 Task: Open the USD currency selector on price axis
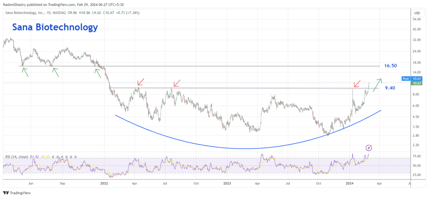(x=416, y=13)
